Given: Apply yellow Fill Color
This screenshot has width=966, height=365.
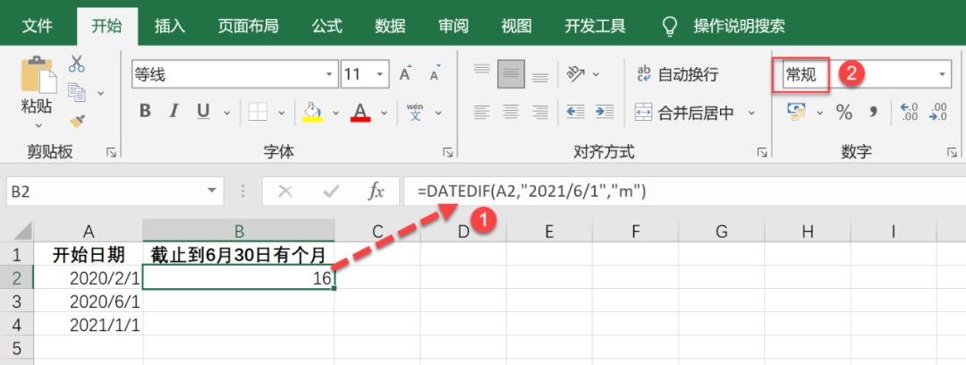Looking at the screenshot, I should click(x=313, y=112).
